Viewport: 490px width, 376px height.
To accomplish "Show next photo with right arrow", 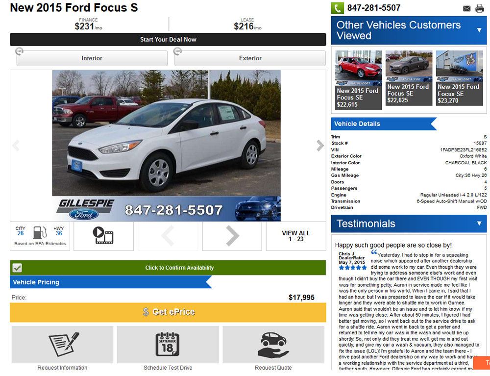I will (319, 145).
